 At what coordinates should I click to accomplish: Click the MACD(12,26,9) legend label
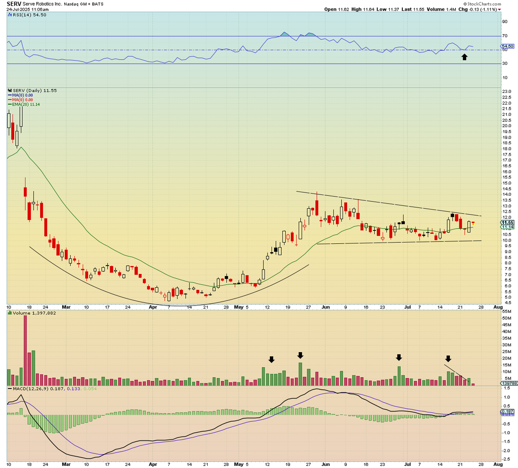click(30, 389)
